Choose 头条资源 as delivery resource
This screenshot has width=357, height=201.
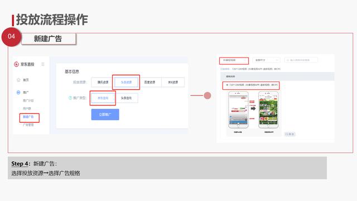point(127,82)
